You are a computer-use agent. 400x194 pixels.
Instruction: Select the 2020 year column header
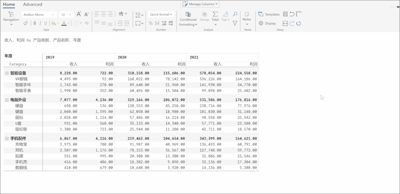pyautogui.click(x=122, y=57)
